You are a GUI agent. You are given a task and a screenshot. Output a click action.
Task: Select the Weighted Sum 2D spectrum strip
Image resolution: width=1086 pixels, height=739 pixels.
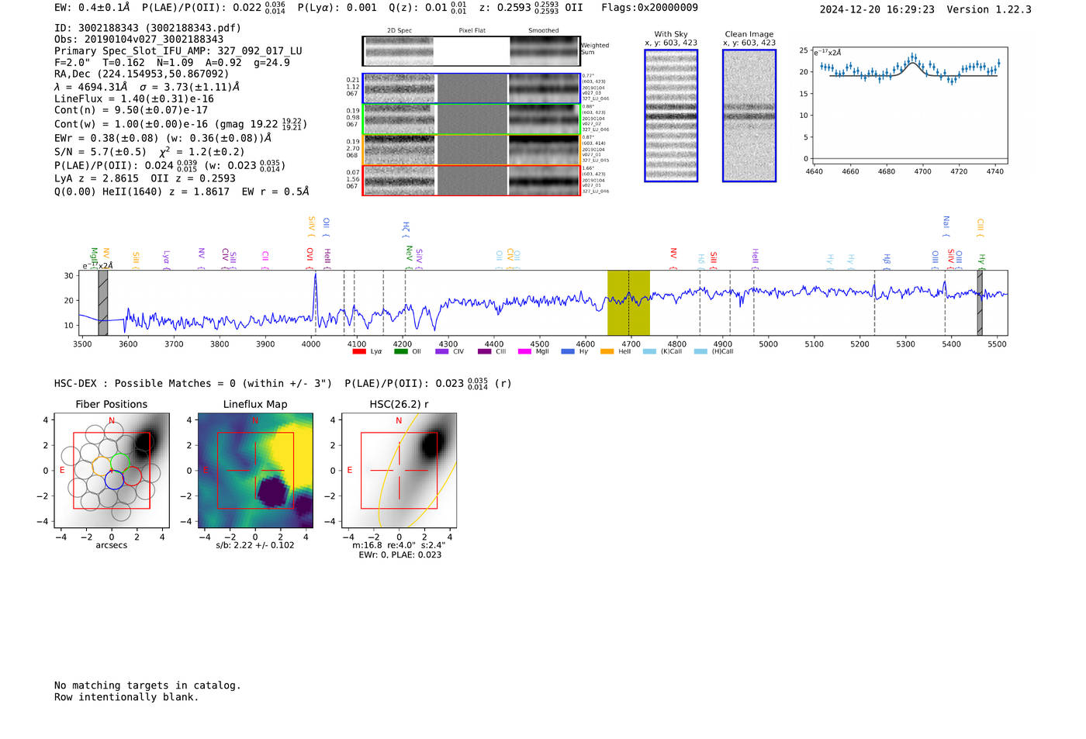(x=472, y=51)
